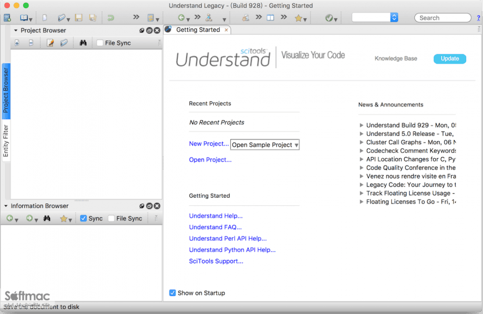Open dropdown arrow beside CodeCheck checkmark
This screenshot has width=483, height=314.
point(336,20)
